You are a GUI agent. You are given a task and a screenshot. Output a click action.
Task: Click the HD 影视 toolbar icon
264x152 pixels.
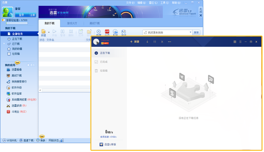[115, 32]
